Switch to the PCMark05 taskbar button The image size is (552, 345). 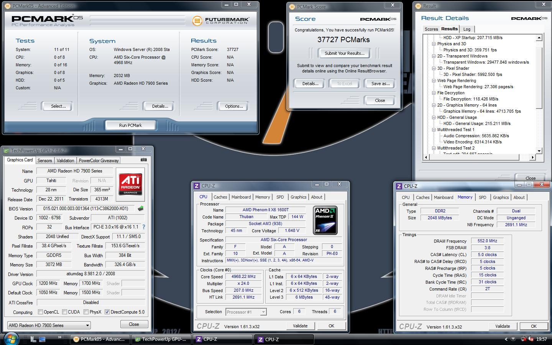pyautogui.click(x=99, y=339)
